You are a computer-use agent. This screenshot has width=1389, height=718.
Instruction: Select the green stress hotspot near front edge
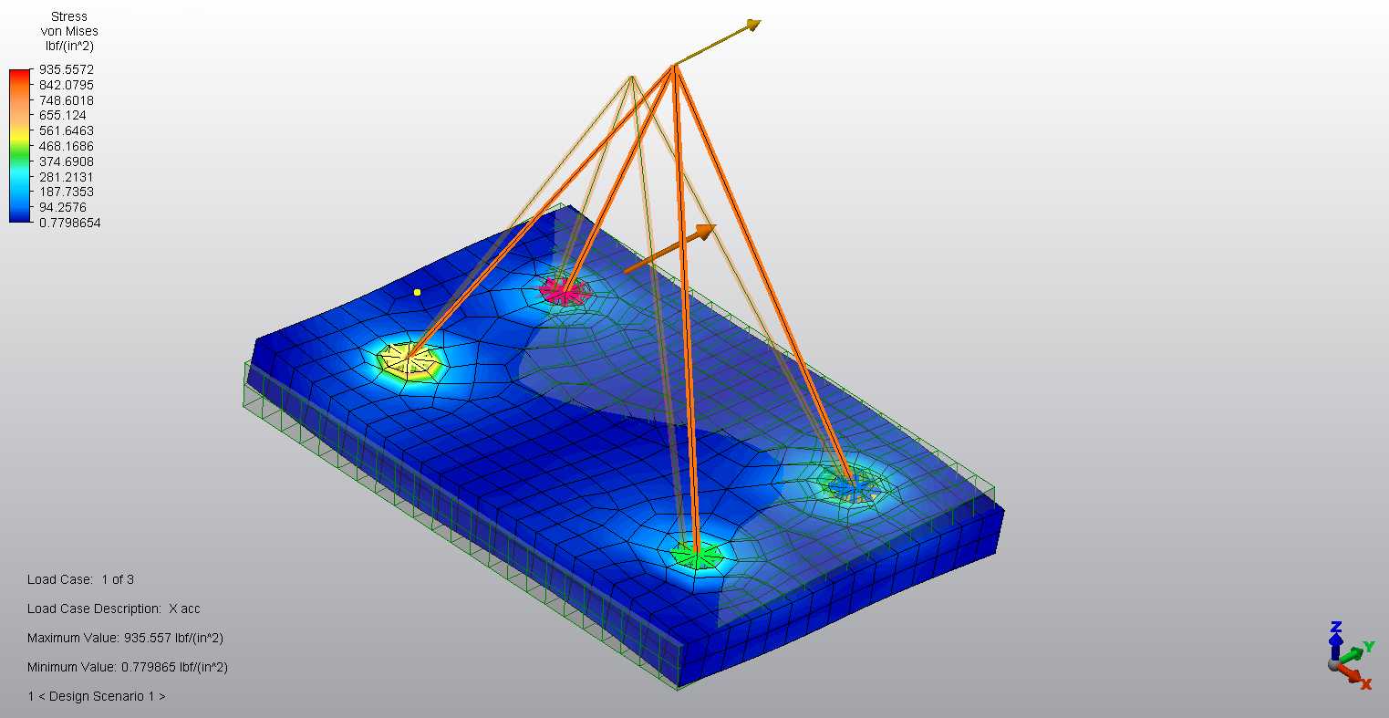pos(697,553)
